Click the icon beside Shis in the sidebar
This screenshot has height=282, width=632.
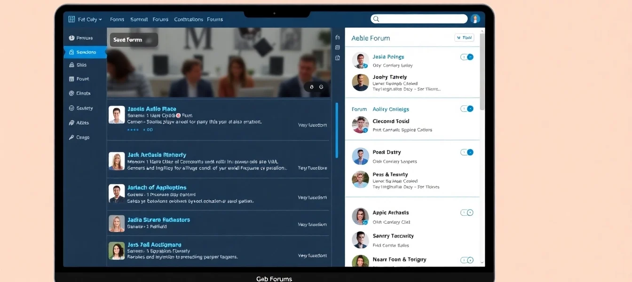tap(71, 65)
